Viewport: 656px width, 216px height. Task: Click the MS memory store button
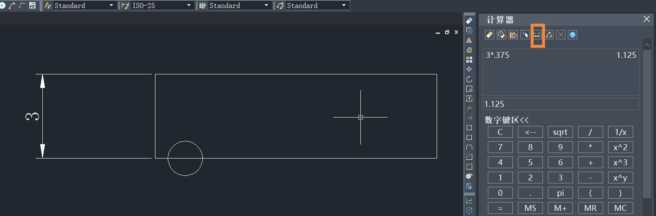click(x=530, y=208)
